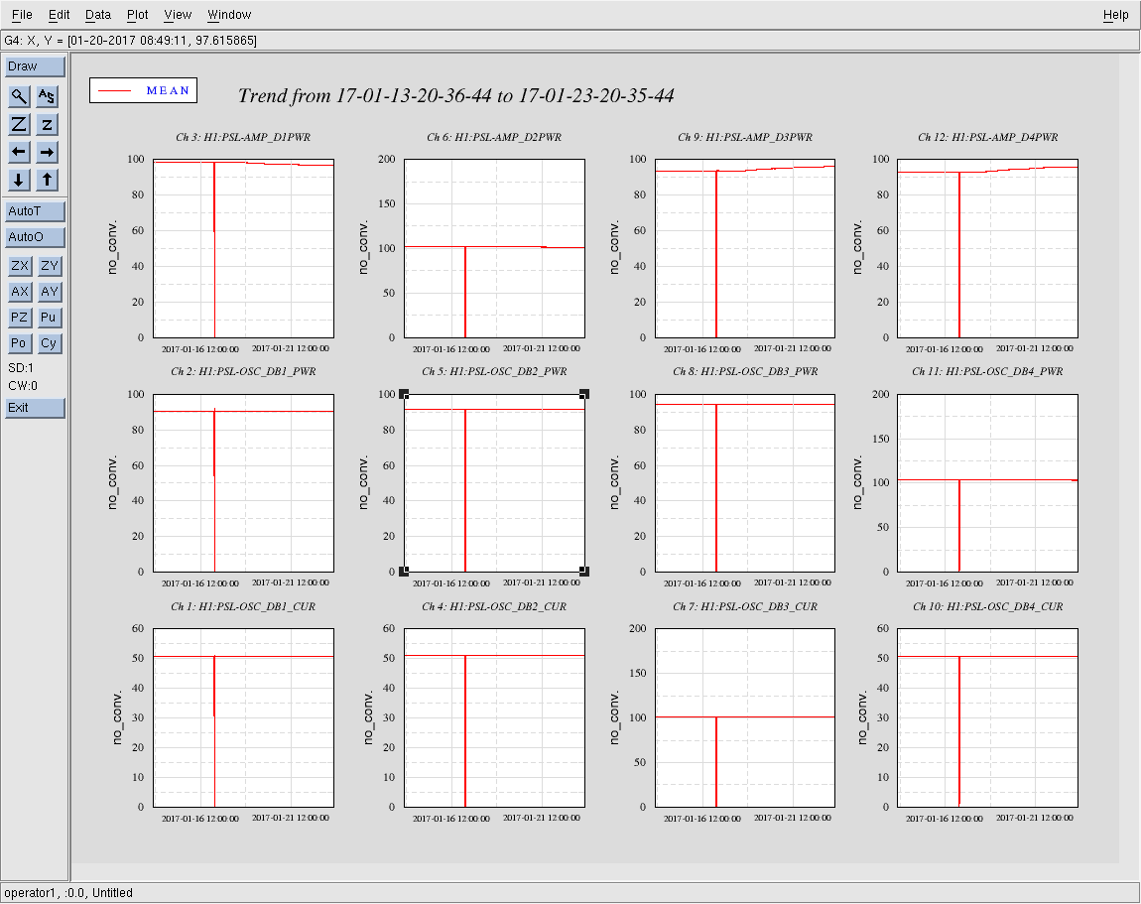1141x904 pixels.
Task: Click the Ch 6: H1:PSL-AMP_D2PWR title
Action: (494, 138)
